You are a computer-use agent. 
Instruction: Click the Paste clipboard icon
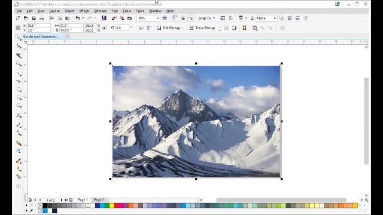click(68, 18)
